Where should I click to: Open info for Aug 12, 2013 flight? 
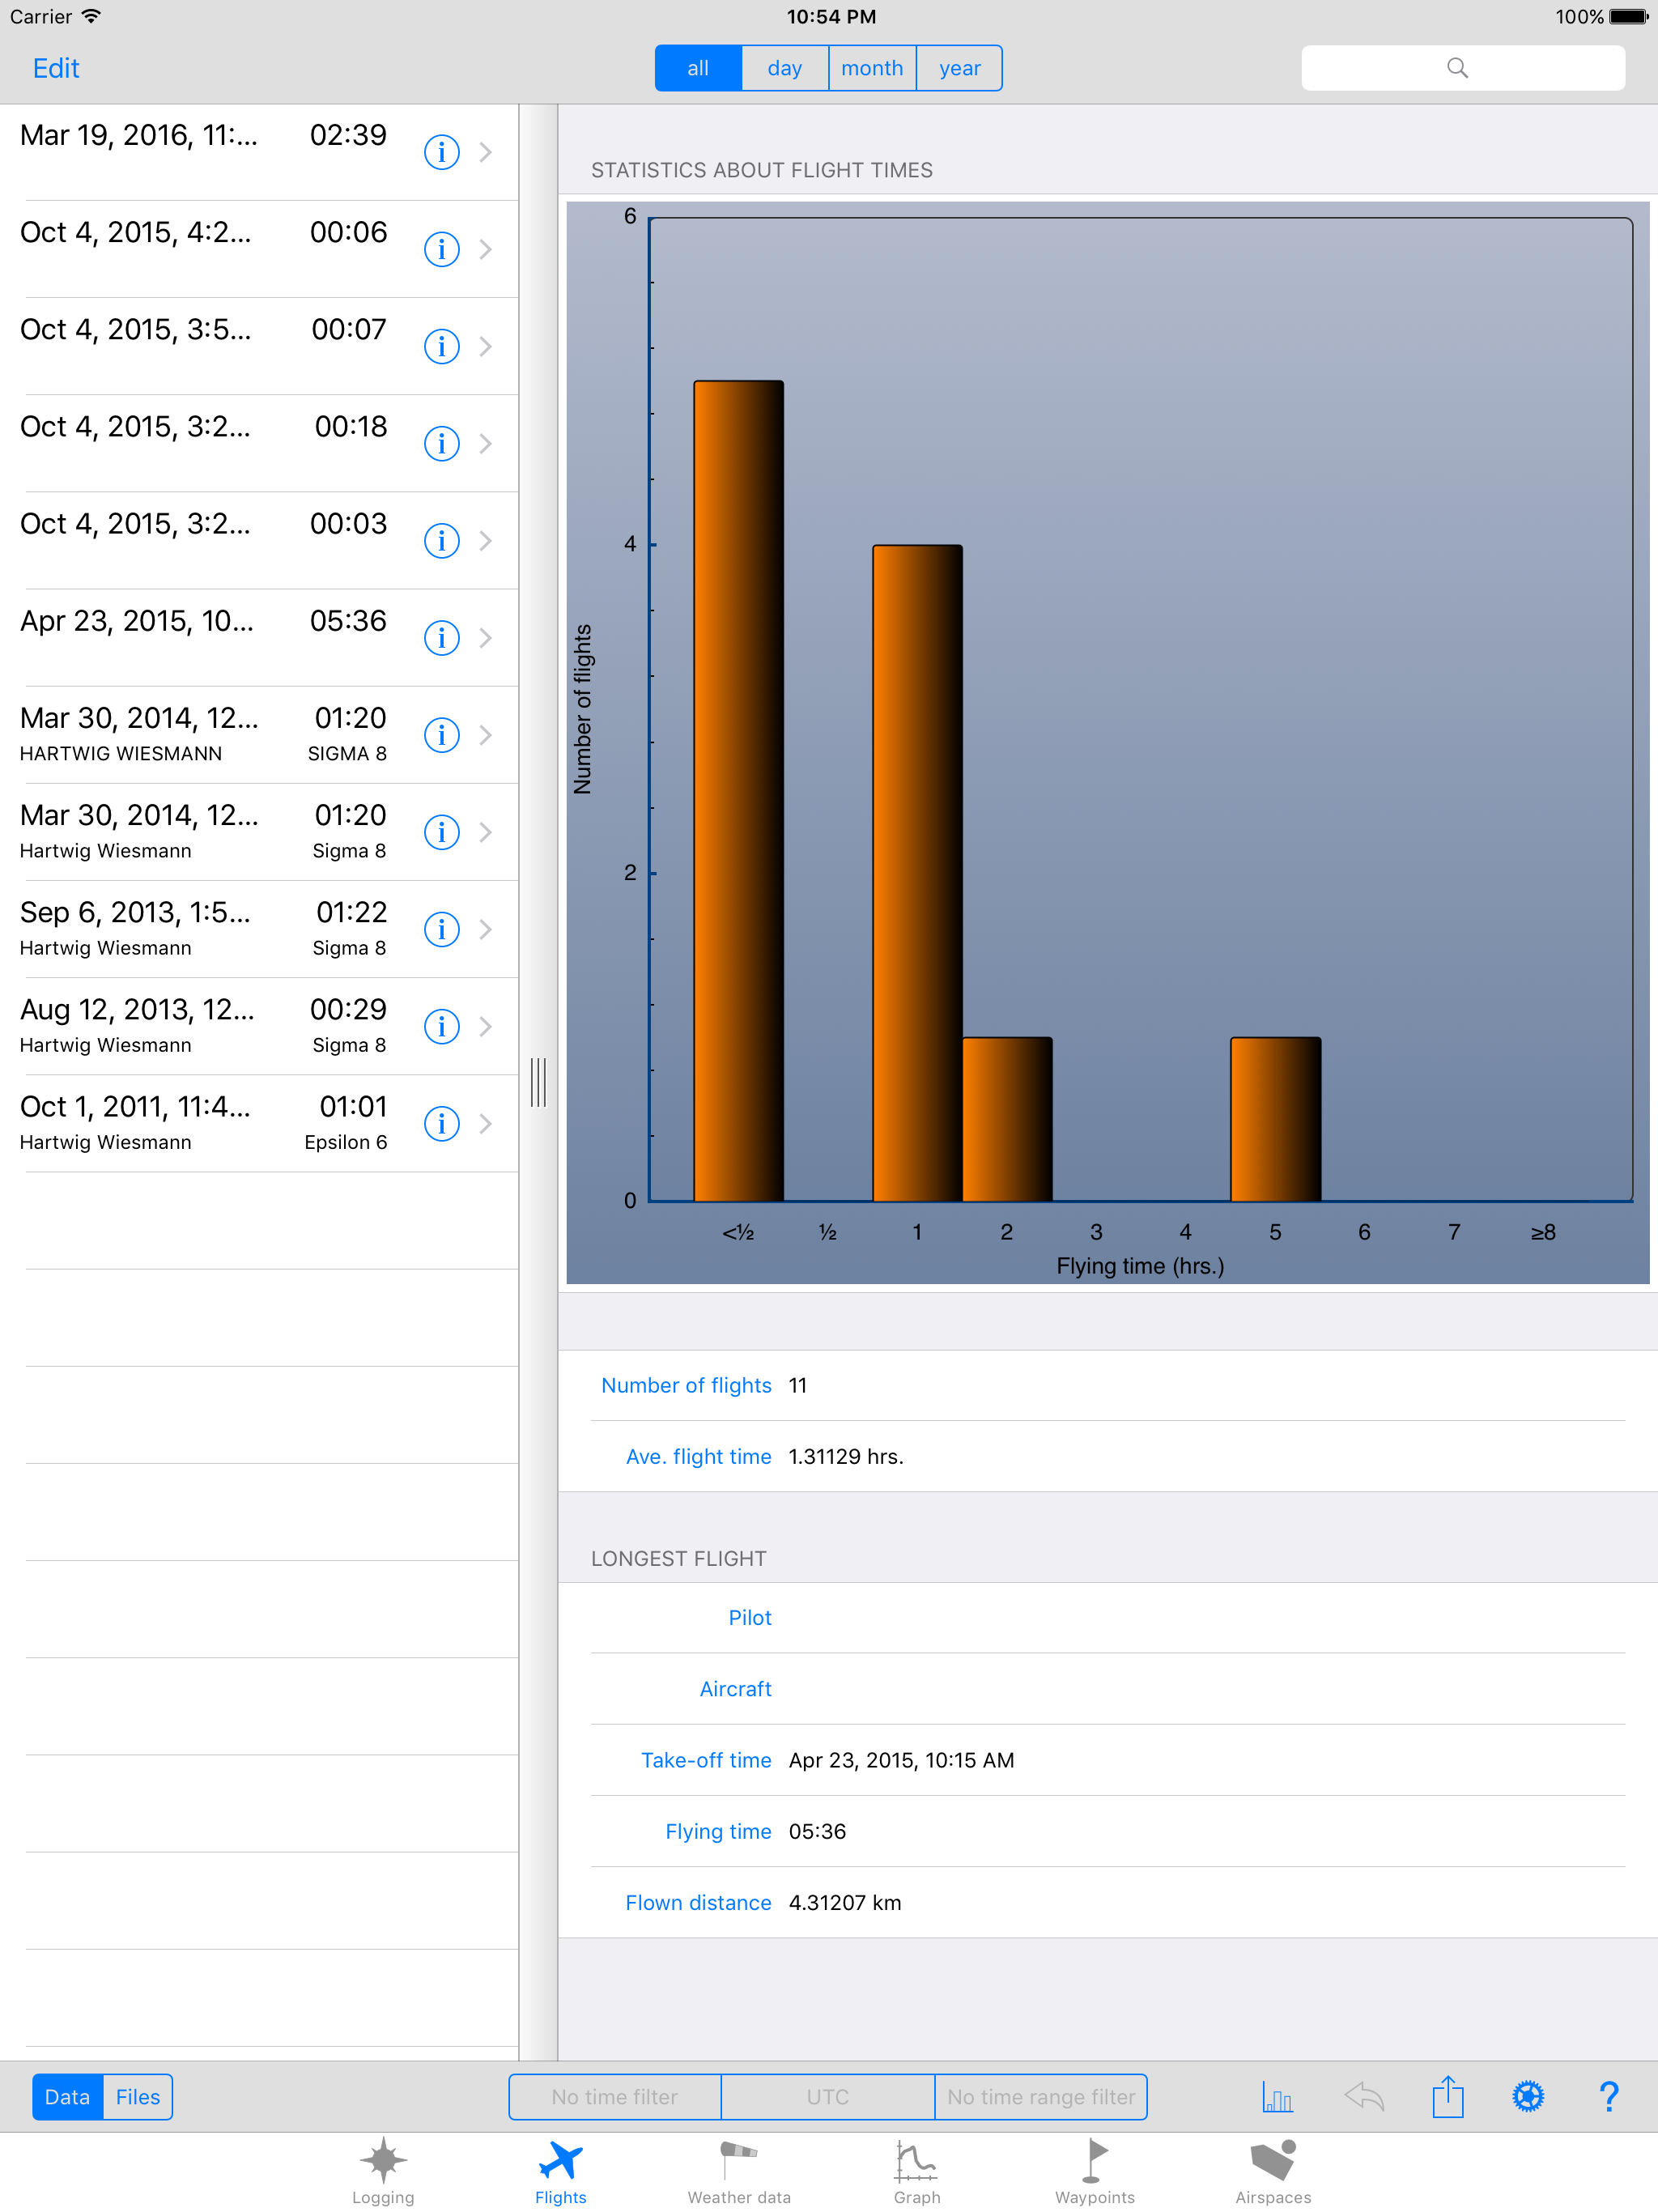(441, 1026)
